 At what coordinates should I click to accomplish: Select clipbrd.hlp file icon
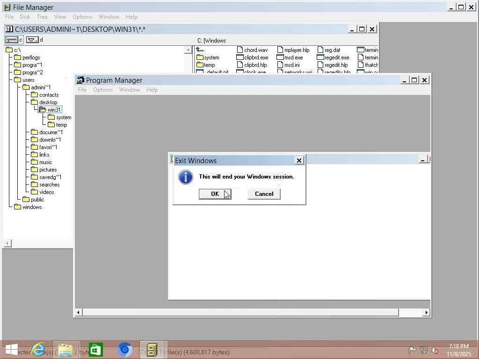point(240,65)
